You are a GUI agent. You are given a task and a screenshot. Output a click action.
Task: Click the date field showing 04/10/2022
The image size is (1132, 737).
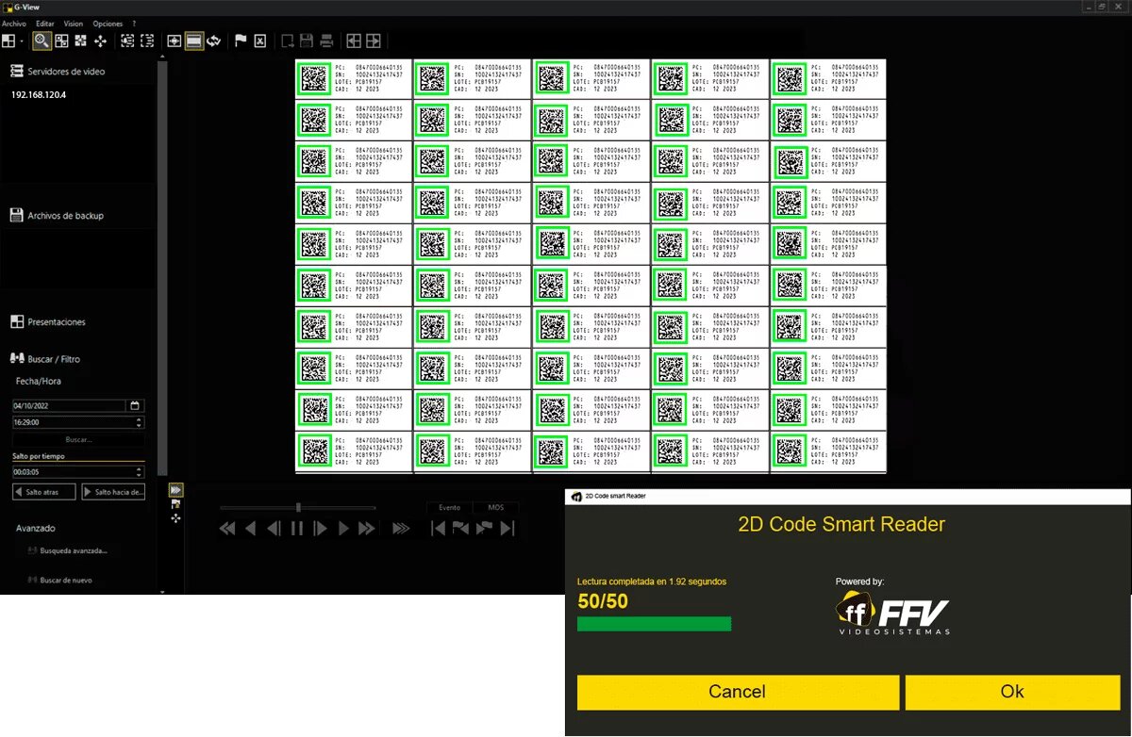(68, 406)
